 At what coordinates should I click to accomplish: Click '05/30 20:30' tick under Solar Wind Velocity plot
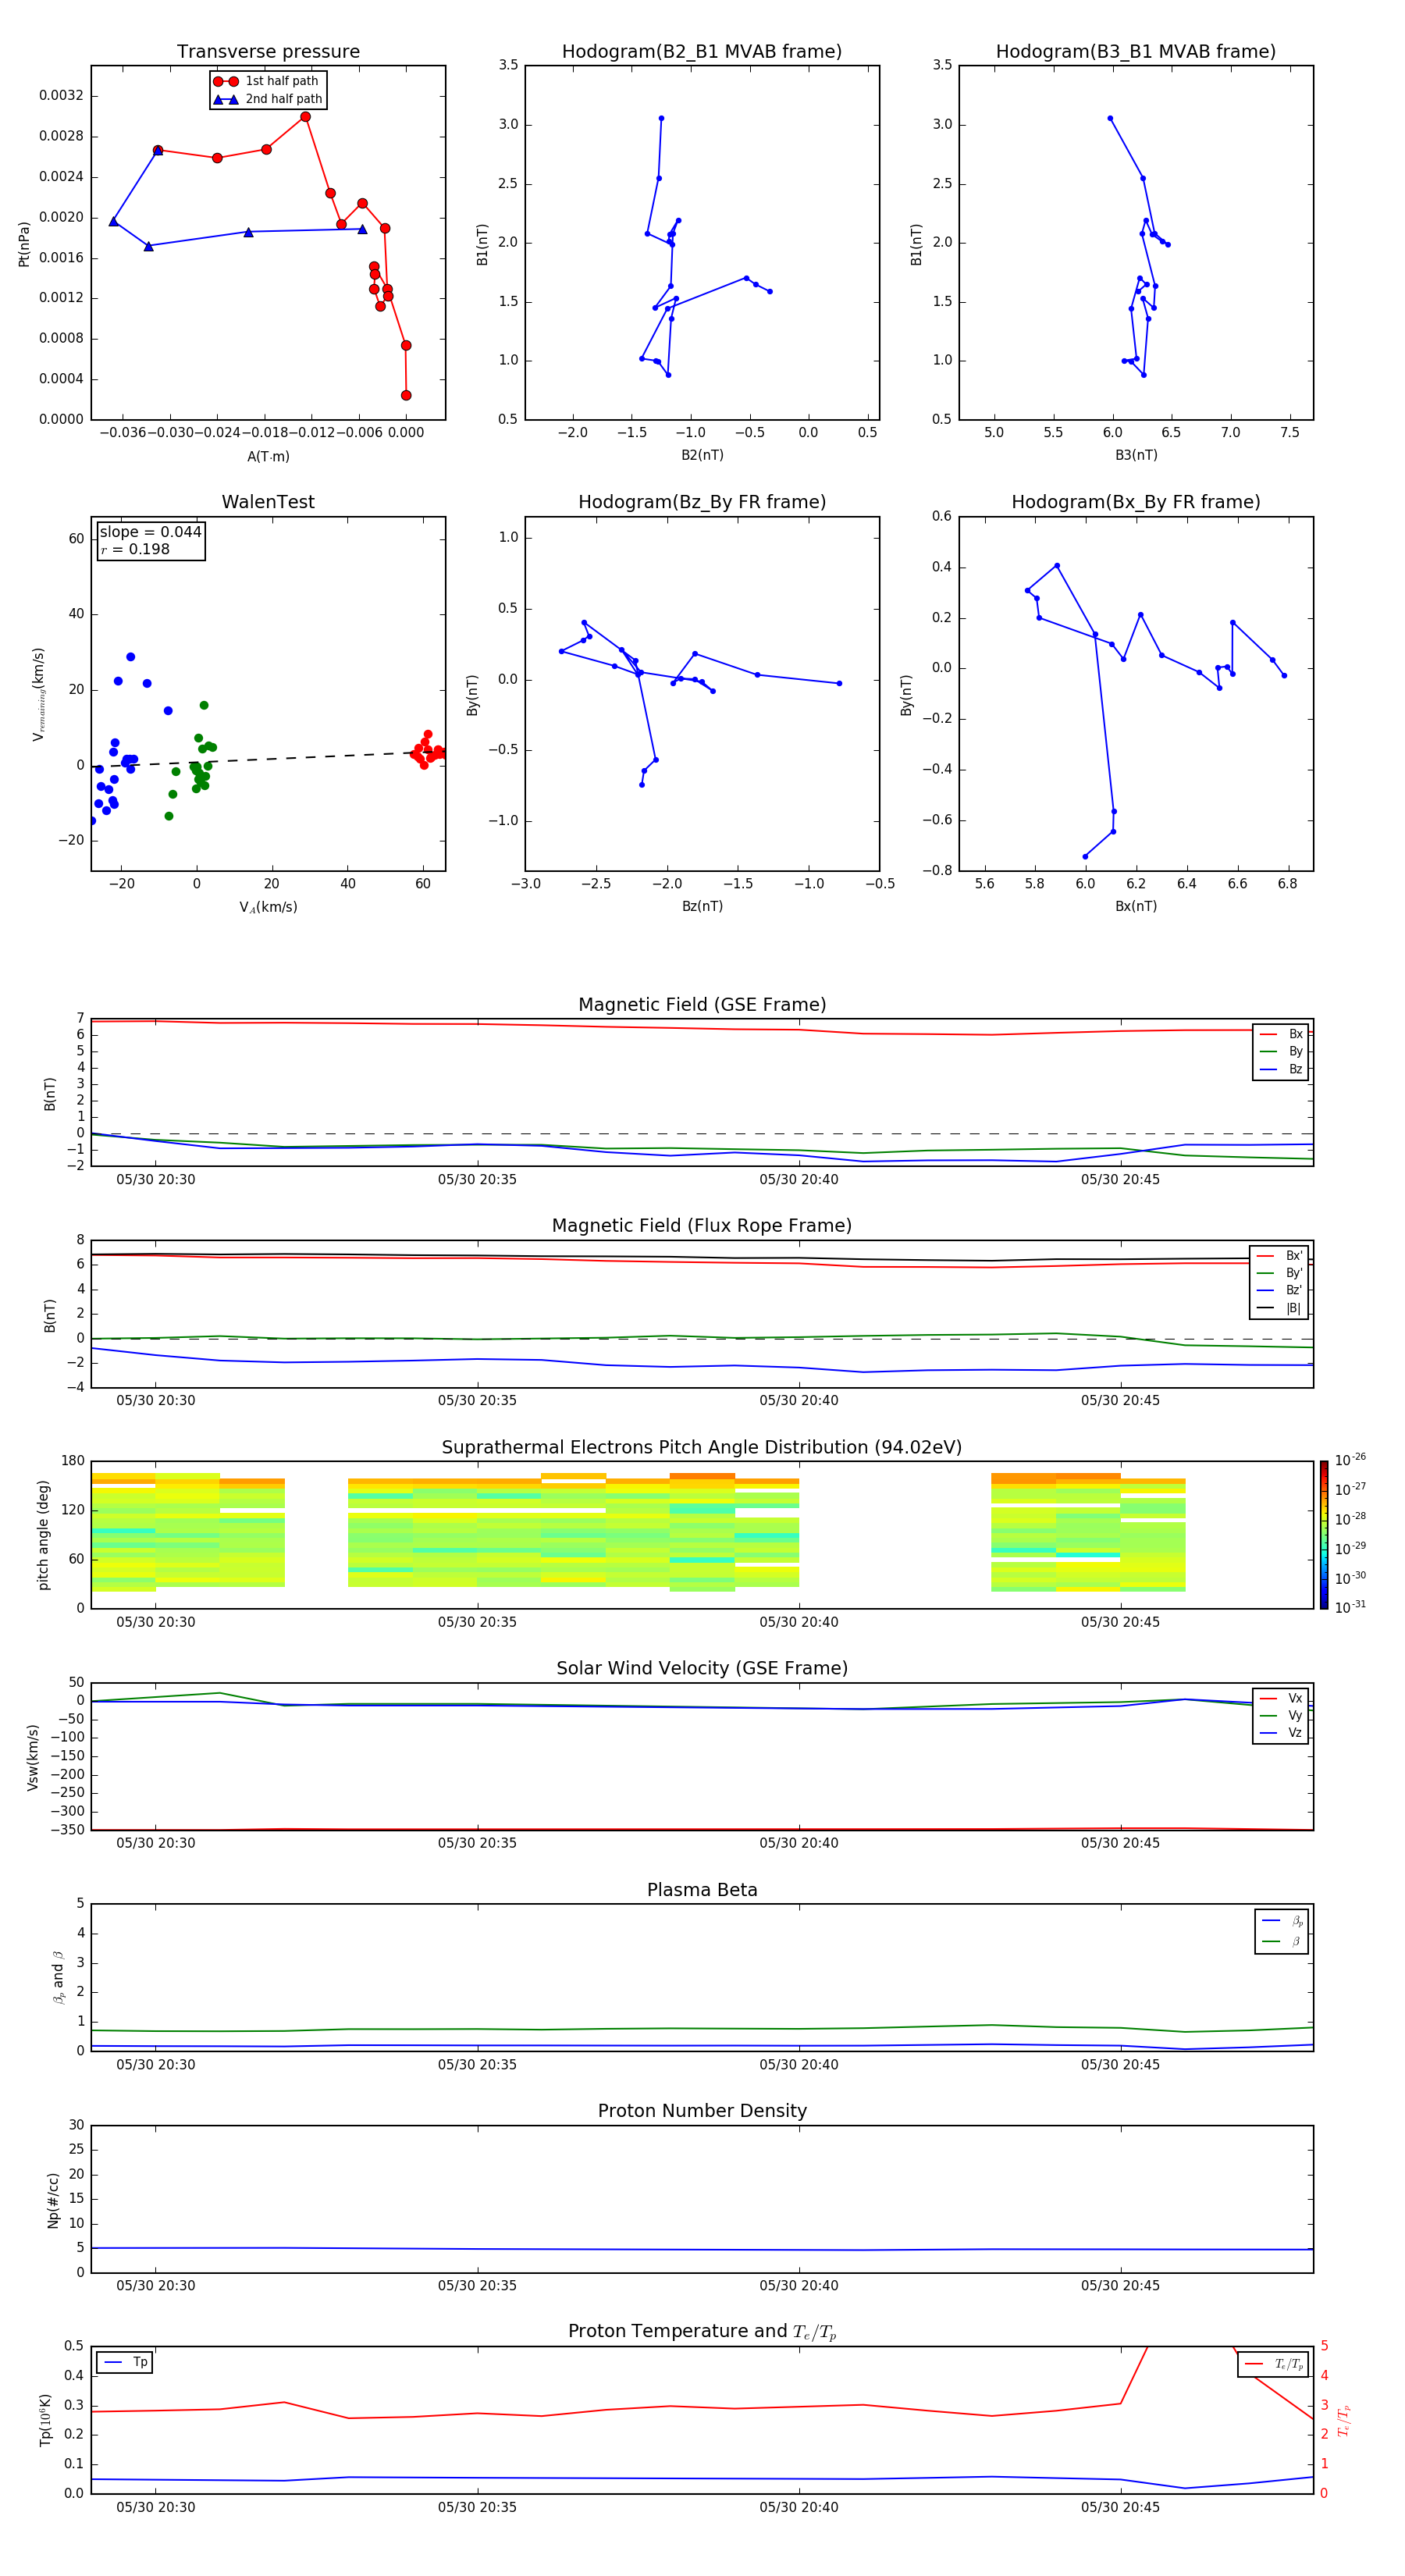tap(155, 1843)
